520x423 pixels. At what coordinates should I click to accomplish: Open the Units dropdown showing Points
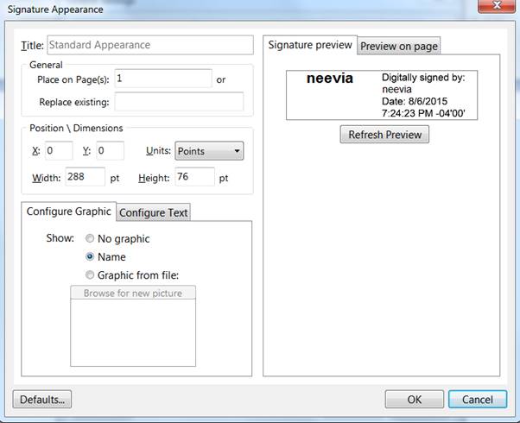[x=209, y=151]
